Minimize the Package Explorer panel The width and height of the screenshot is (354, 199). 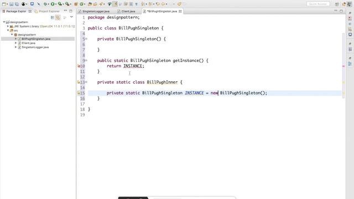65,11
